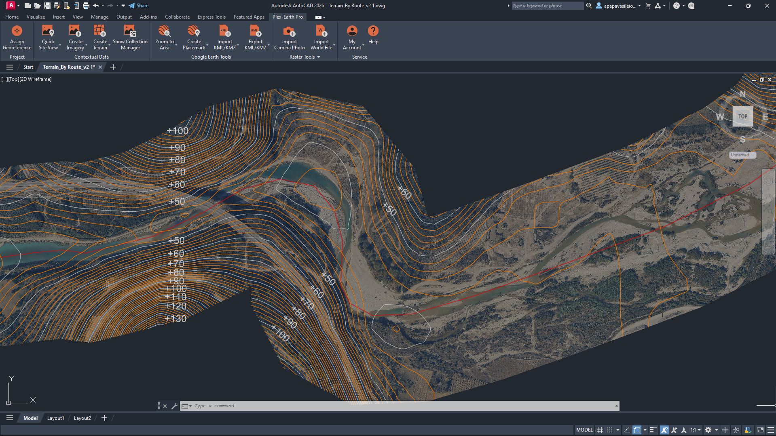Select the Export KML/KMZ tool
Viewport: 776px width, 436px height.
click(x=255, y=37)
